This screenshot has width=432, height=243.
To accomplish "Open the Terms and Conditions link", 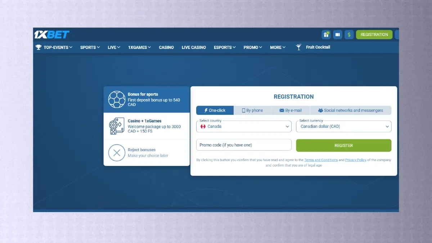I will (x=321, y=160).
